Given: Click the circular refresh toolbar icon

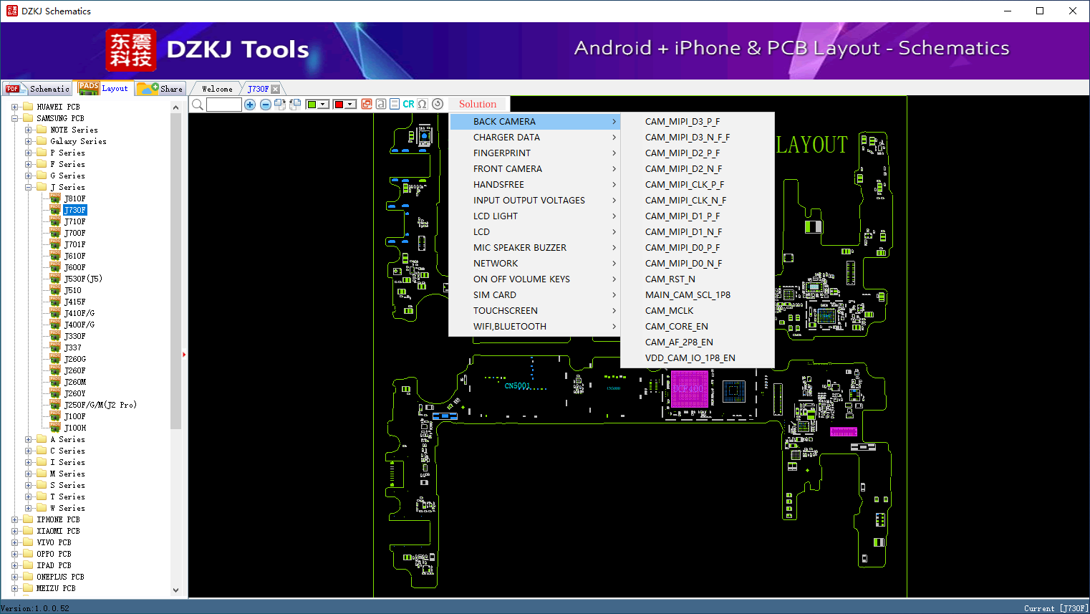Looking at the screenshot, I should click(438, 104).
